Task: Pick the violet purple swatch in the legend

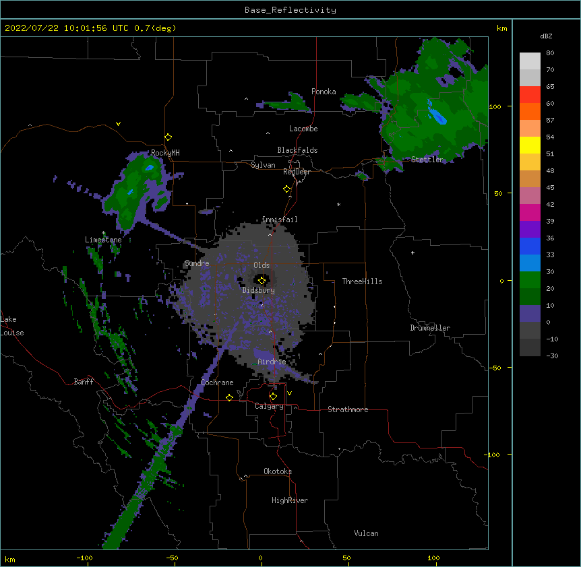Action: click(x=530, y=230)
